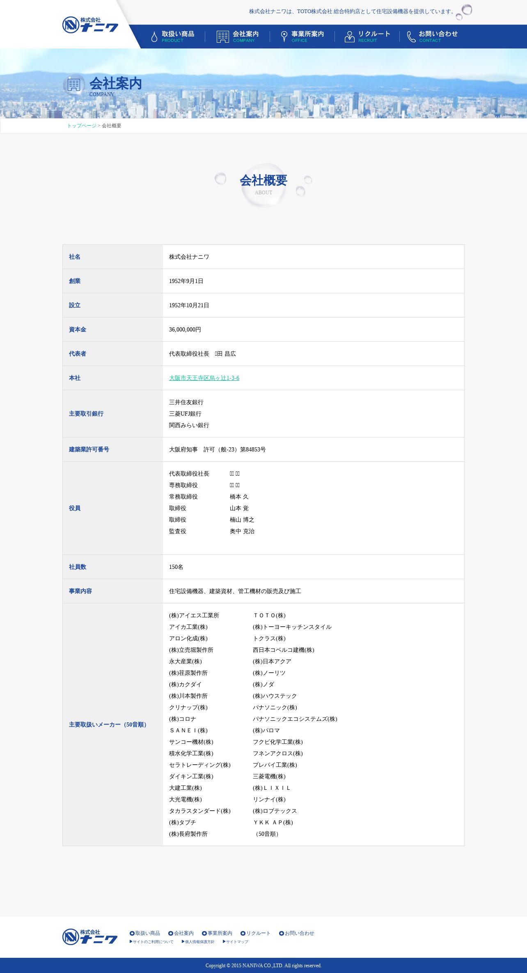
Task: Click the 関西みらい銀行 bank entry
Action: (189, 426)
